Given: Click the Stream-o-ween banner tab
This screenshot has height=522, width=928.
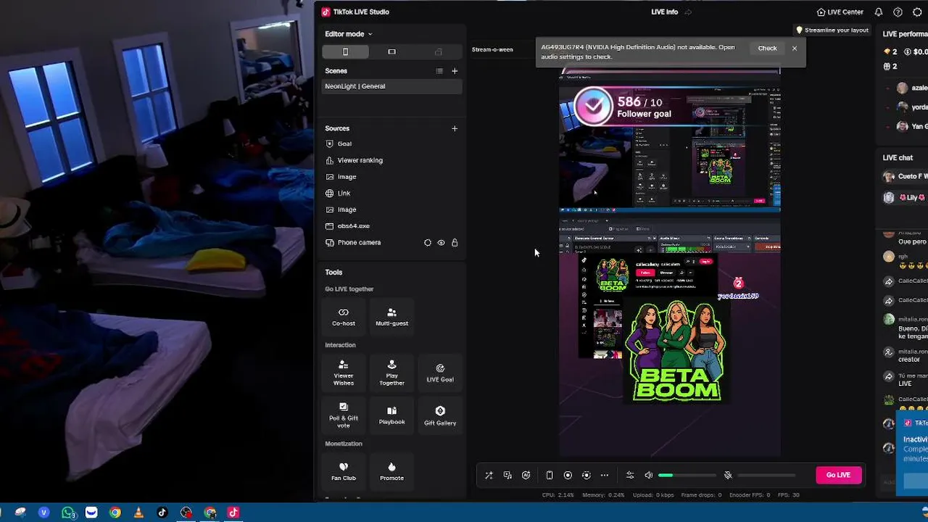Looking at the screenshot, I should (492, 50).
